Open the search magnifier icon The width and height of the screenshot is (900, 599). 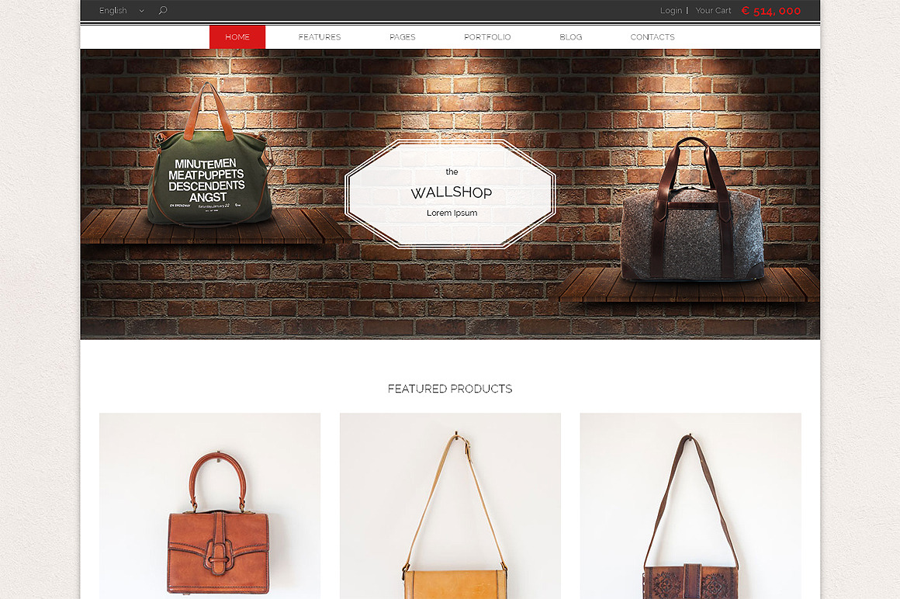162,10
